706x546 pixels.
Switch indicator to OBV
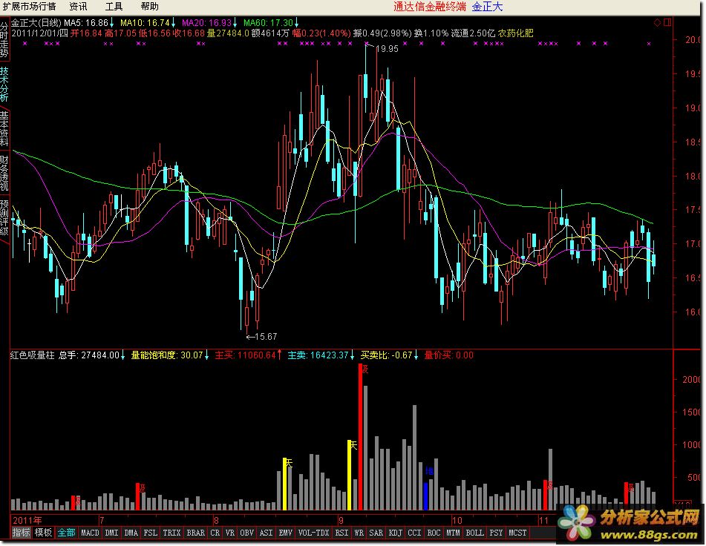(x=246, y=533)
